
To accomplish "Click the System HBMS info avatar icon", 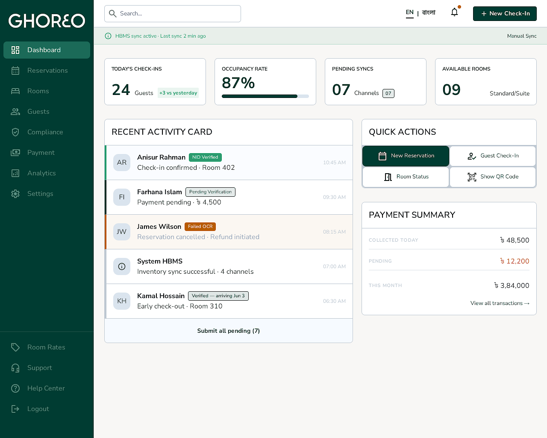I will (122, 266).
